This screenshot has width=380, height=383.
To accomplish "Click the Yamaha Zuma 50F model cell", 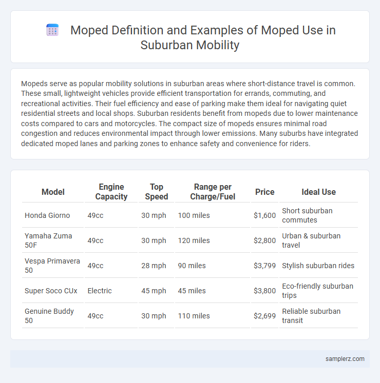I will click(53, 240).
